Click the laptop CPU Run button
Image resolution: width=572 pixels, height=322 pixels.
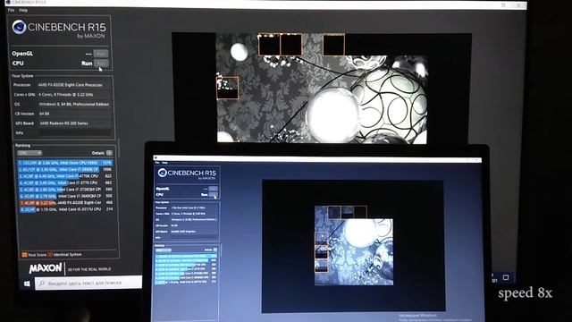pos(214,195)
